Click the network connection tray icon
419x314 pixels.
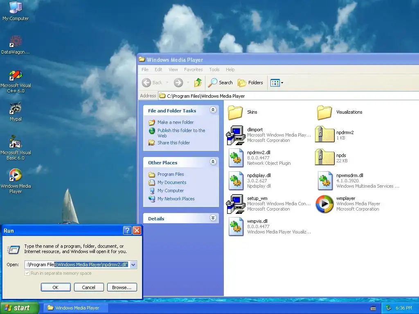389,308
